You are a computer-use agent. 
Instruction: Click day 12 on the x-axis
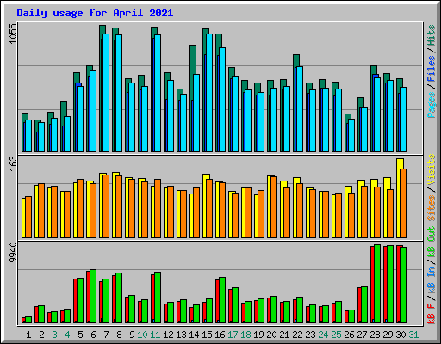point(168,335)
